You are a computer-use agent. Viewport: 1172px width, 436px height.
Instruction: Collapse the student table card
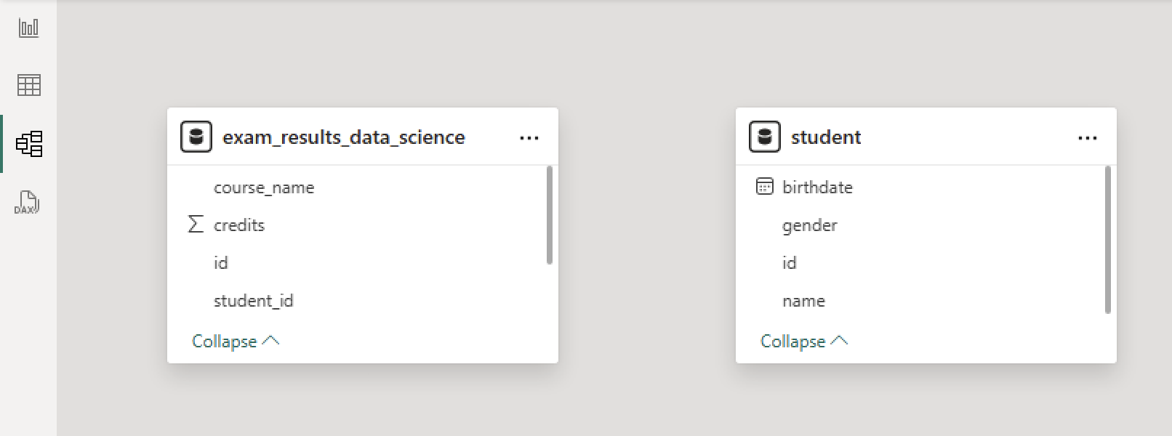coord(803,341)
